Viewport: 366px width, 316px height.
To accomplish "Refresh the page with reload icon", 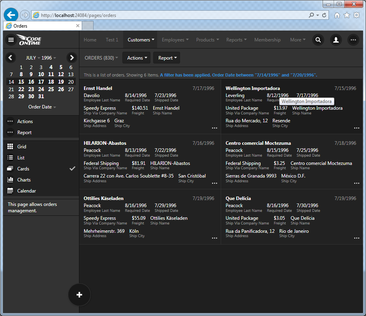I will tap(324, 15).
